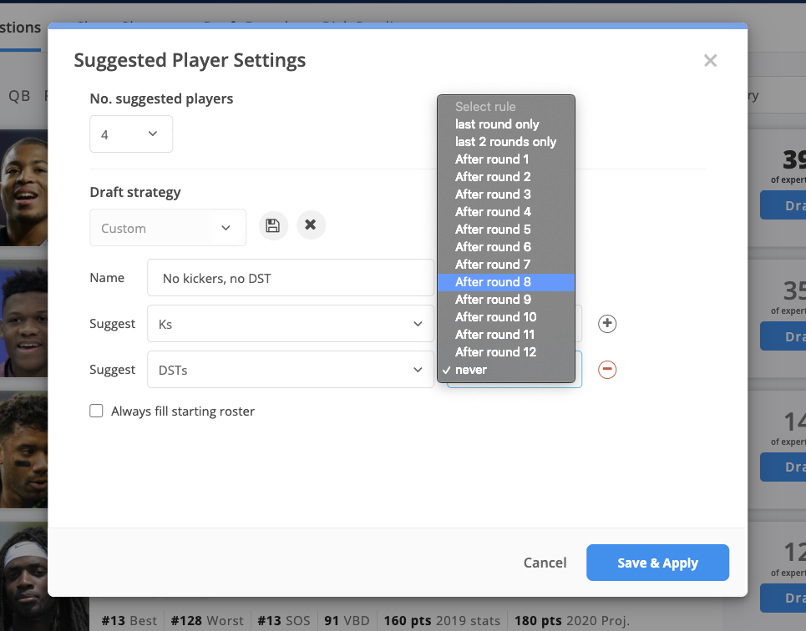Open the DSTs suggest position dropdown
The height and width of the screenshot is (631, 806).
291,370
